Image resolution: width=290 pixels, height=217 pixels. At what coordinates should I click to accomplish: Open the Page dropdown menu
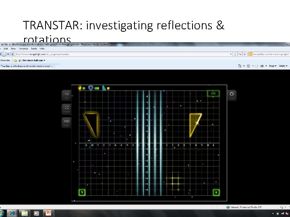coord(273,66)
